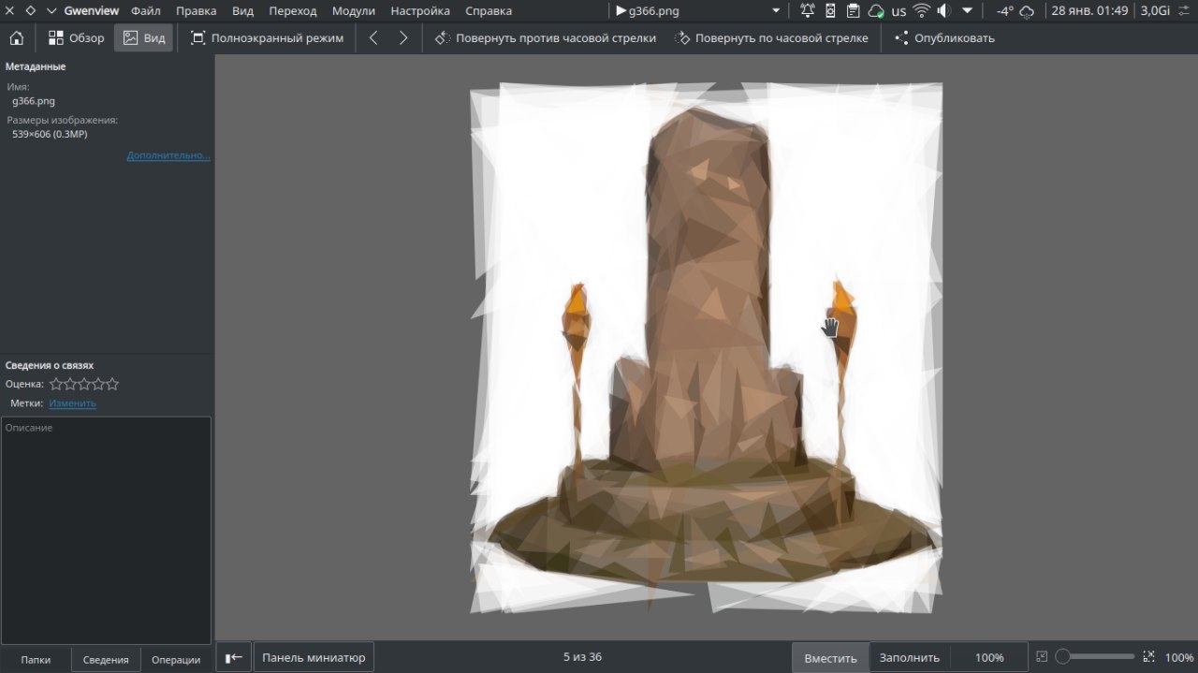The width and height of the screenshot is (1198, 673).
Task: Open the clock showing 28 янв. 01:49
Action: (1089, 11)
